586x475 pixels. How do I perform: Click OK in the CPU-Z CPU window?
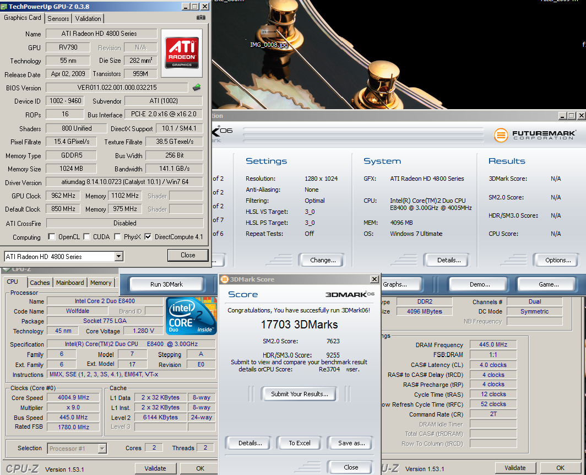click(x=200, y=468)
